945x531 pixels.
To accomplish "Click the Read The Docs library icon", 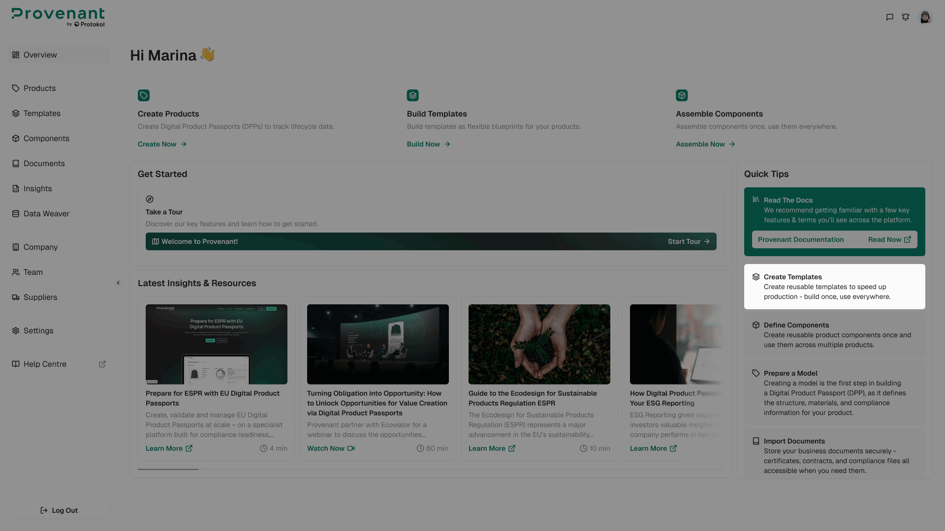I will point(756,200).
